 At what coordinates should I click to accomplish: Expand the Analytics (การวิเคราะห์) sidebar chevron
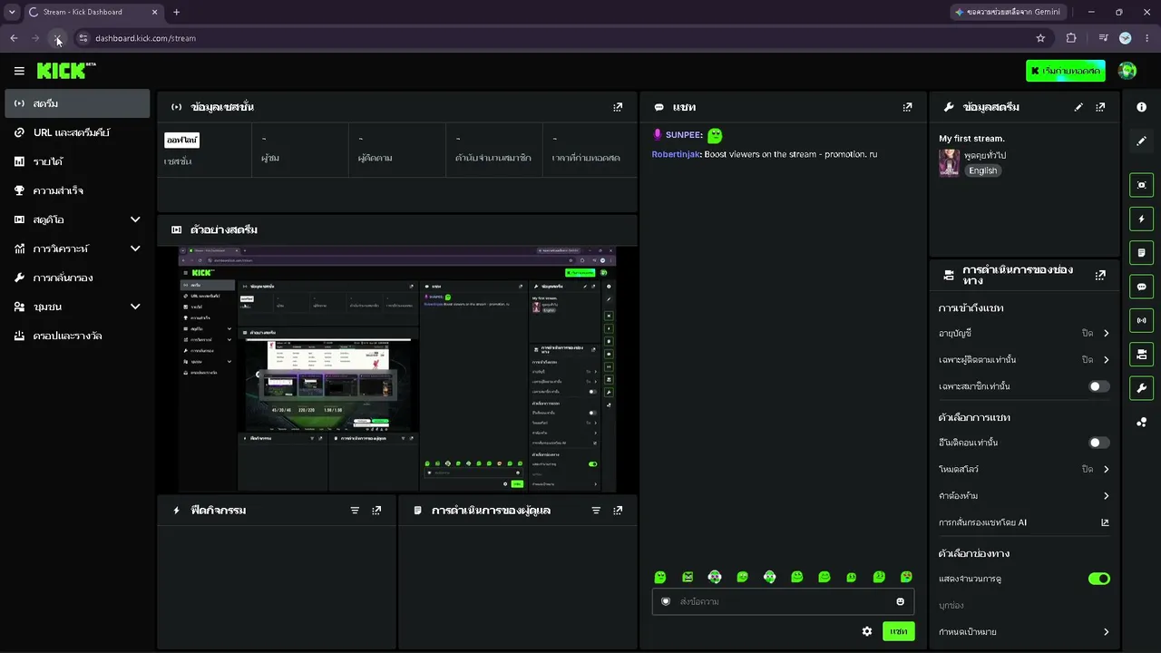135,249
